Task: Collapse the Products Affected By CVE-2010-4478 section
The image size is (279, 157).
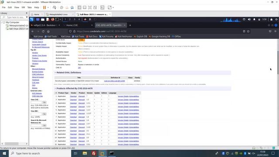Action: coord(55,89)
